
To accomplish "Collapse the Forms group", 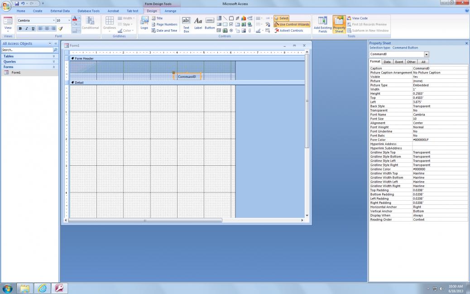I will pos(54,67).
